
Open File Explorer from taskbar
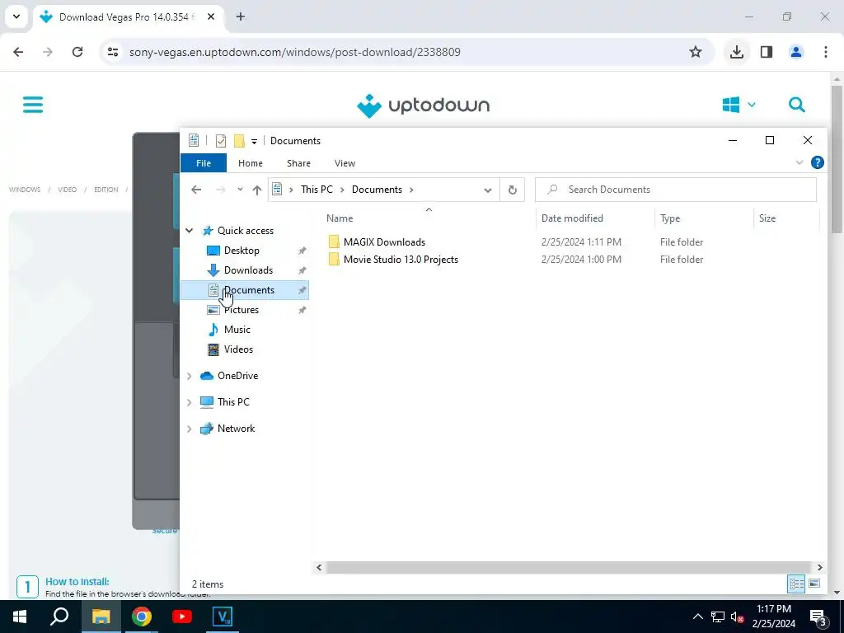[x=101, y=617]
